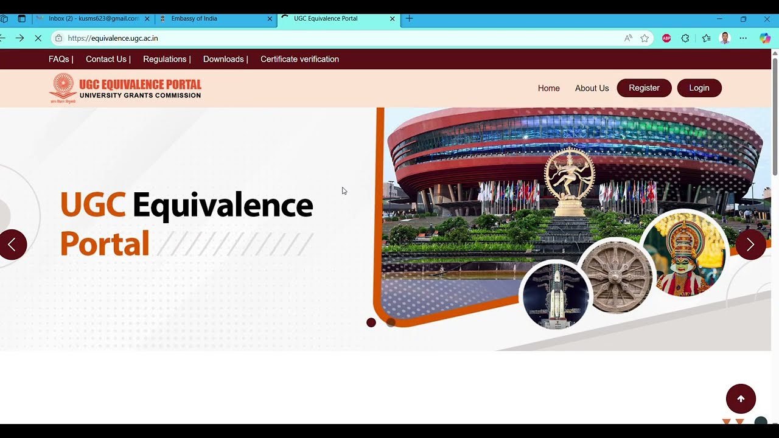
Task: Open a new browser tab
Action: [409, 19]
